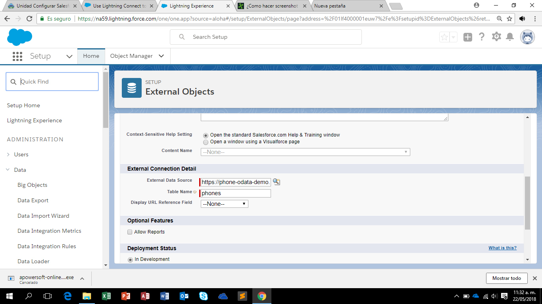Click the Table Name help info icon

pyautogui.click(x=195, y=192)
